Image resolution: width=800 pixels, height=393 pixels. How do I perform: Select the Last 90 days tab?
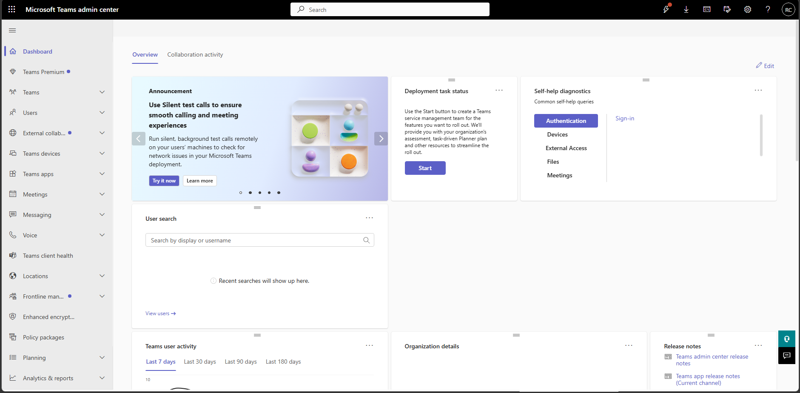pyautogui.click(x=241, y=362)
